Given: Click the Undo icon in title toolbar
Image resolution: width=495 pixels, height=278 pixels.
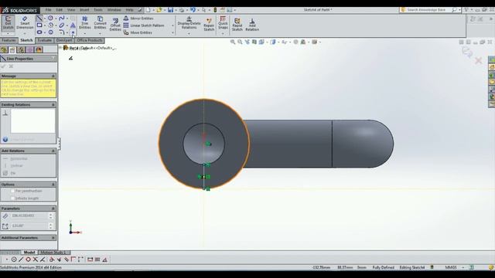Looking at the screenshot, I should [x=193, y=10].
